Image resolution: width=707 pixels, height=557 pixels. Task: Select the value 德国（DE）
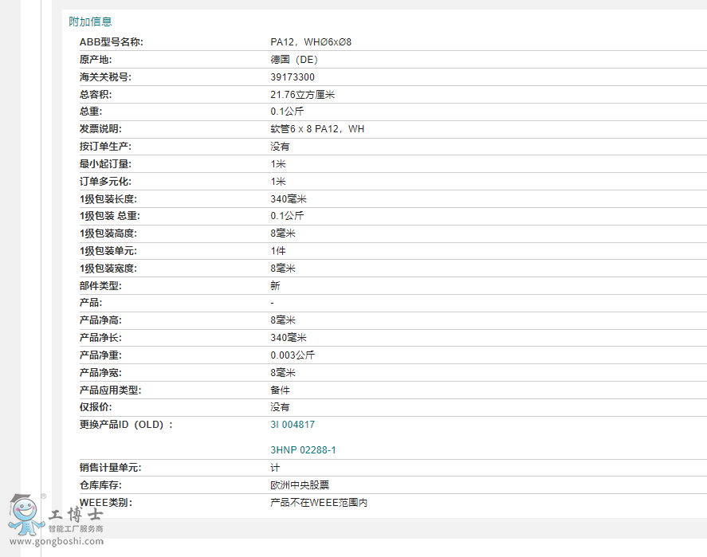coord(296,60)
